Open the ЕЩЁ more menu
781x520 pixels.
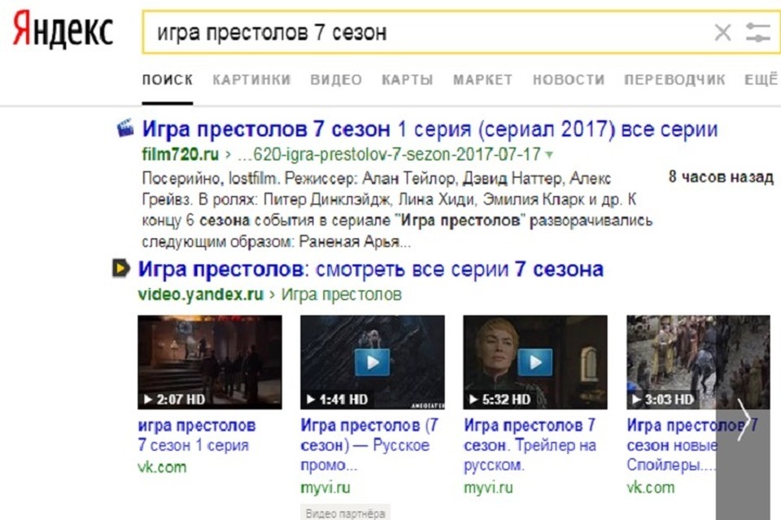[761, 80]
